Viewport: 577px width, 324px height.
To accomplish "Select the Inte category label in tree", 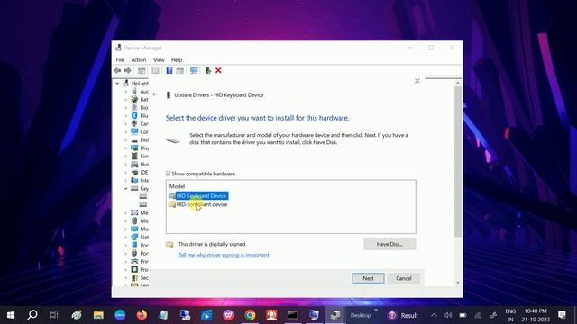I will (144, 180).
